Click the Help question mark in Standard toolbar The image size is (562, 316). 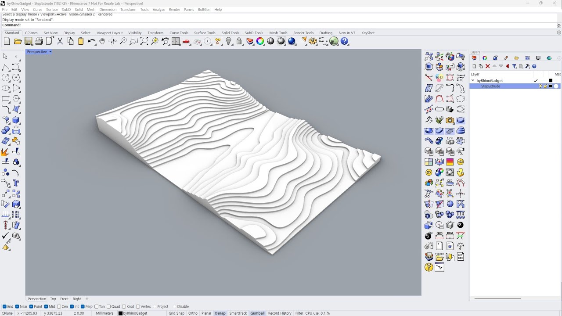pyautogui.click(x=344, y=41)
